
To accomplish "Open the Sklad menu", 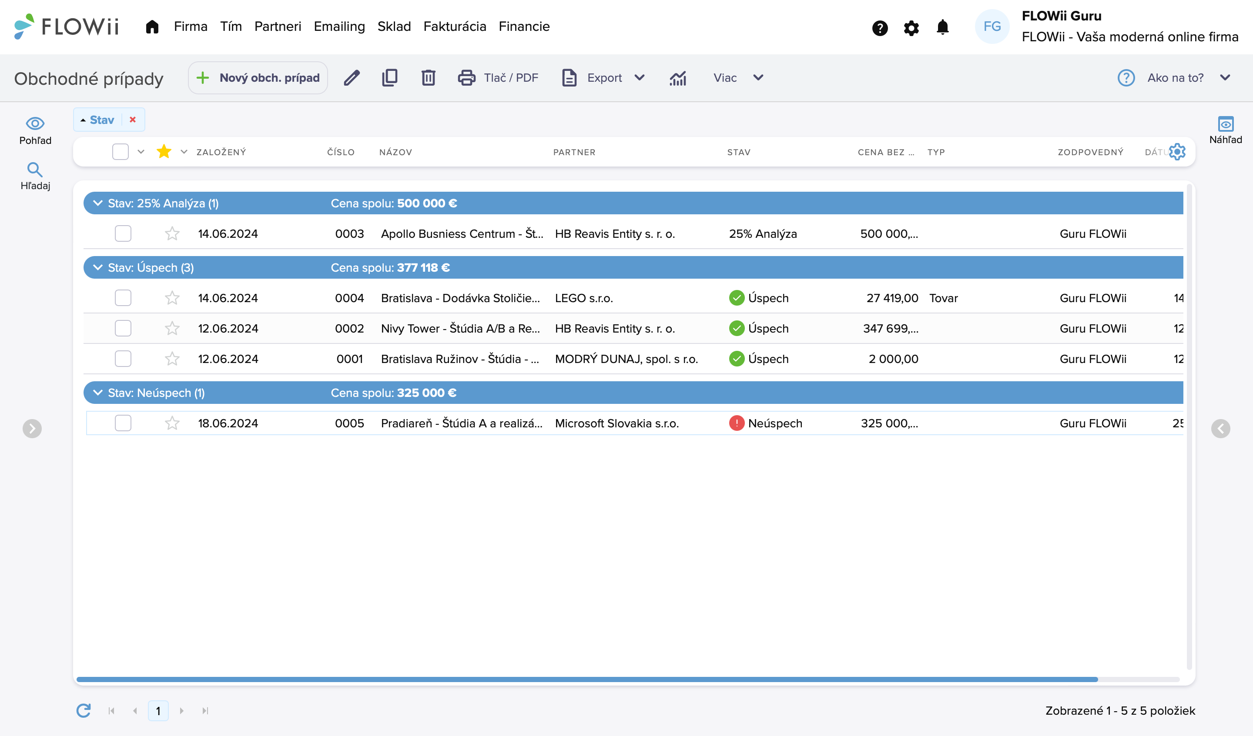I will tap(394, 27).
